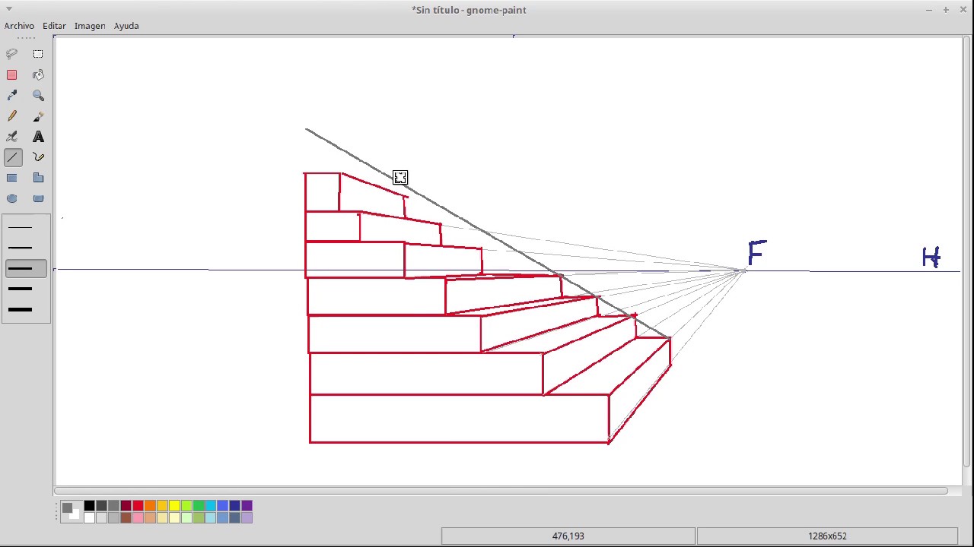Select the magnifying glass zoom tool

click(38, 95)
